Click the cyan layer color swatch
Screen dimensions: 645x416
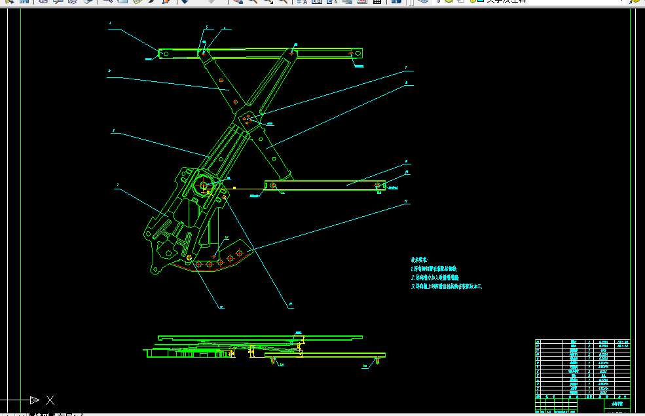[x=481, y=1]
